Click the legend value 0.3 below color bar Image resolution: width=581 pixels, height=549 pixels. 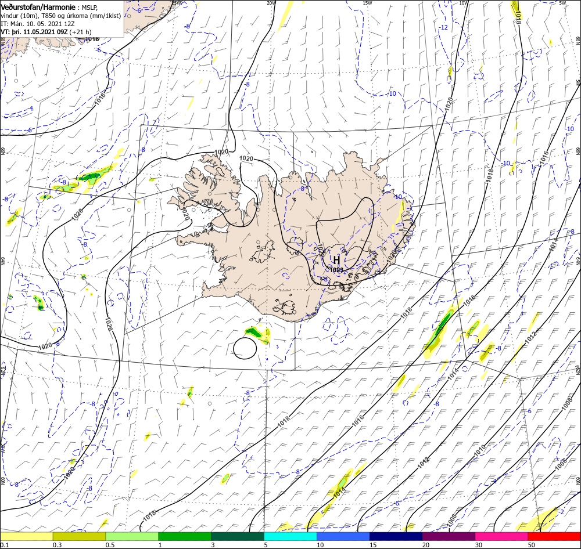(x=58, y=545)
